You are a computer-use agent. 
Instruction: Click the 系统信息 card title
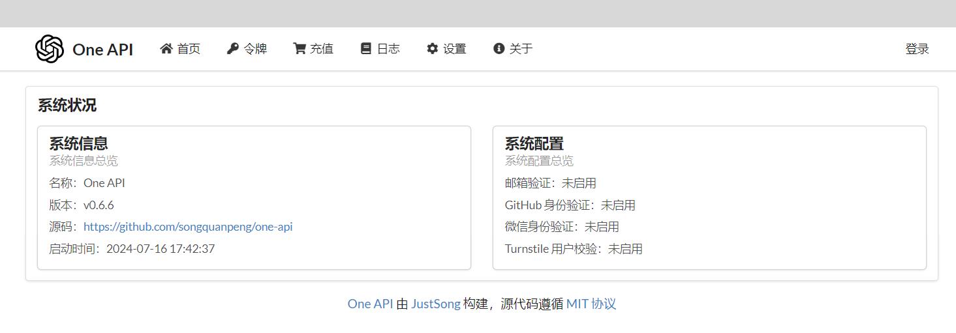coord(78,143)
